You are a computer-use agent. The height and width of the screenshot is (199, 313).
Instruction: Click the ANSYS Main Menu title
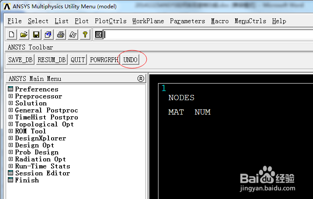click(x=35, y=79)
